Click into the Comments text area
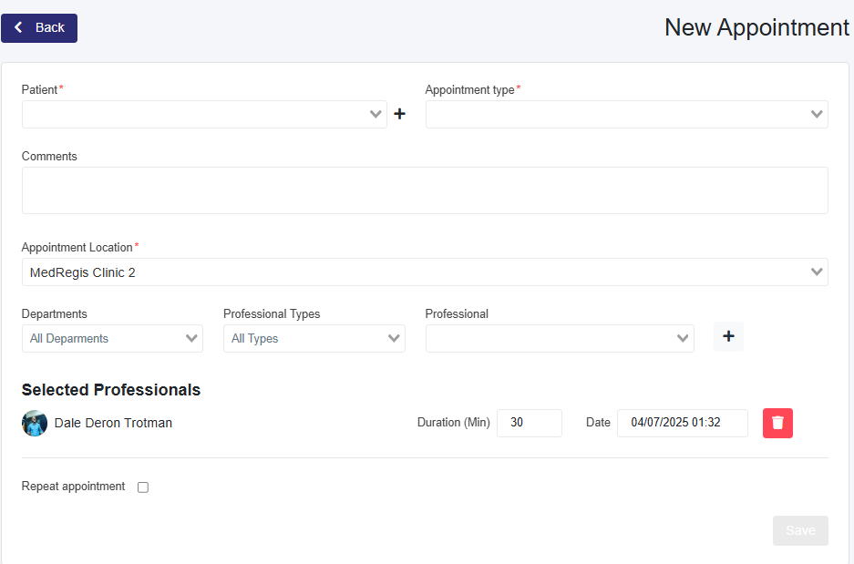Image resolution: width=854 pixels, height=564 pixels. click(x=424, y=190)
